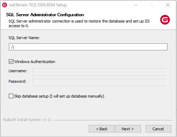Viewport: 177px width, 137px height.
Task: Click the 'netTerrain 10.0.1004.6094 Setup' title text
Action: (38, 5)
